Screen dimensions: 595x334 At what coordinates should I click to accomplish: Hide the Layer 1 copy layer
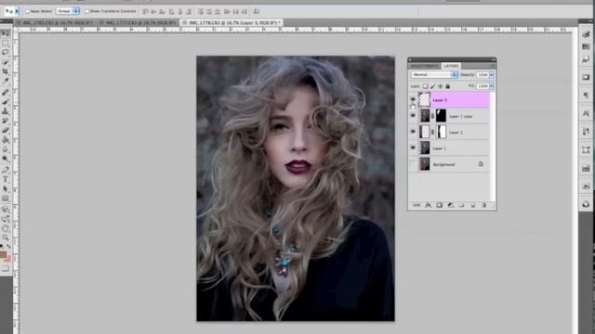pyautogui.click(x=413, y=116)
